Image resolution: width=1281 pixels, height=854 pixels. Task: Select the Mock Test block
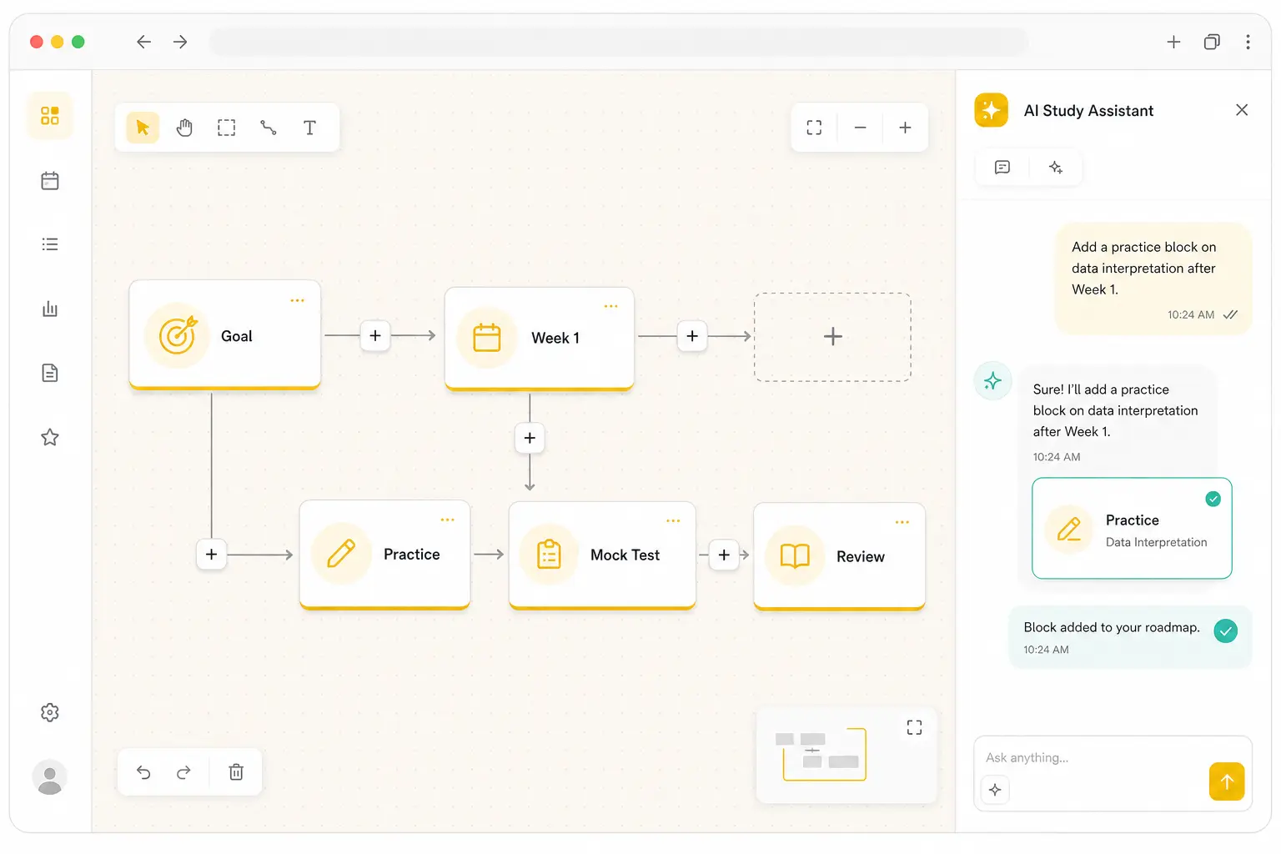tap(602, 555)
